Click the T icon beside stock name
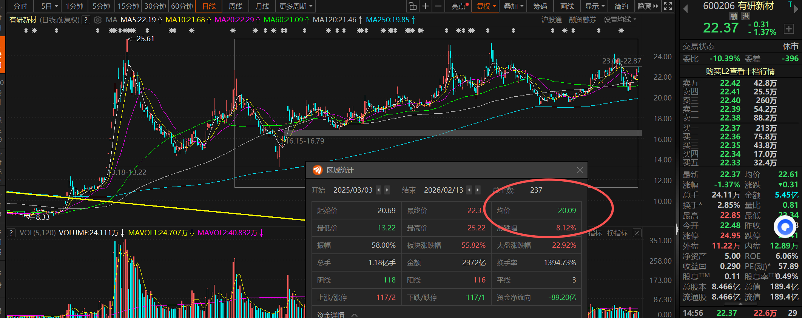The height and width of the screenshot is (318, 802). point(790,5)
